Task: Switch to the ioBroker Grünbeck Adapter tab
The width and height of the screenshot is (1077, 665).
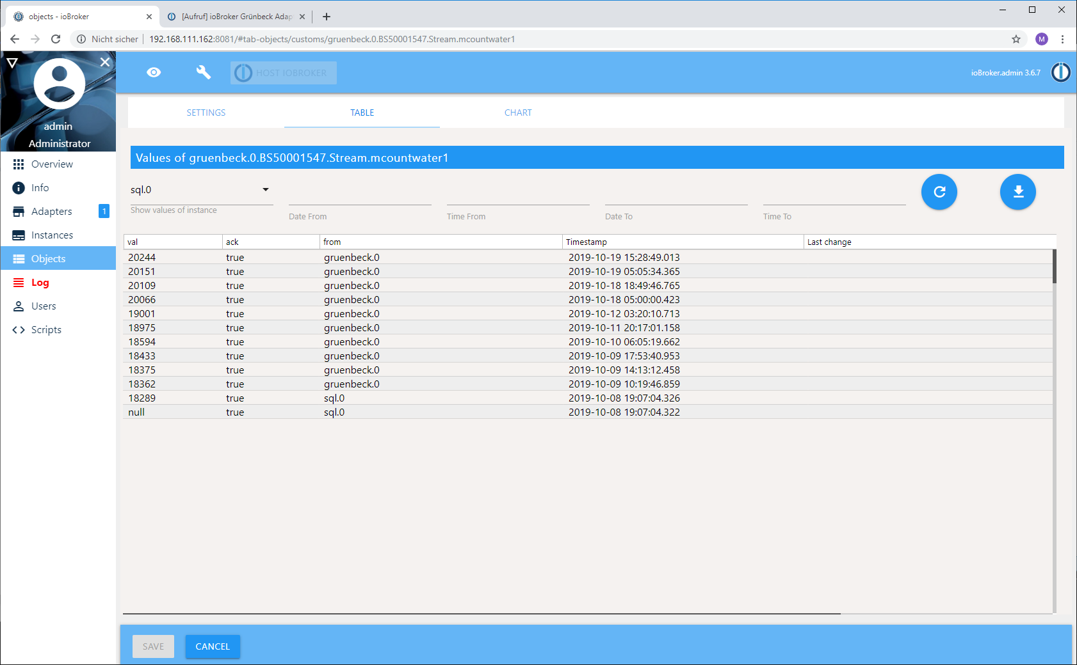Action: click(236, 17)
